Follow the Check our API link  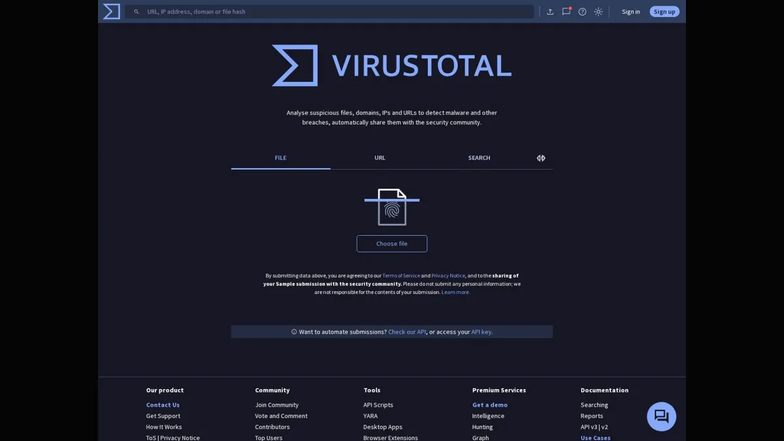[407, 332]
